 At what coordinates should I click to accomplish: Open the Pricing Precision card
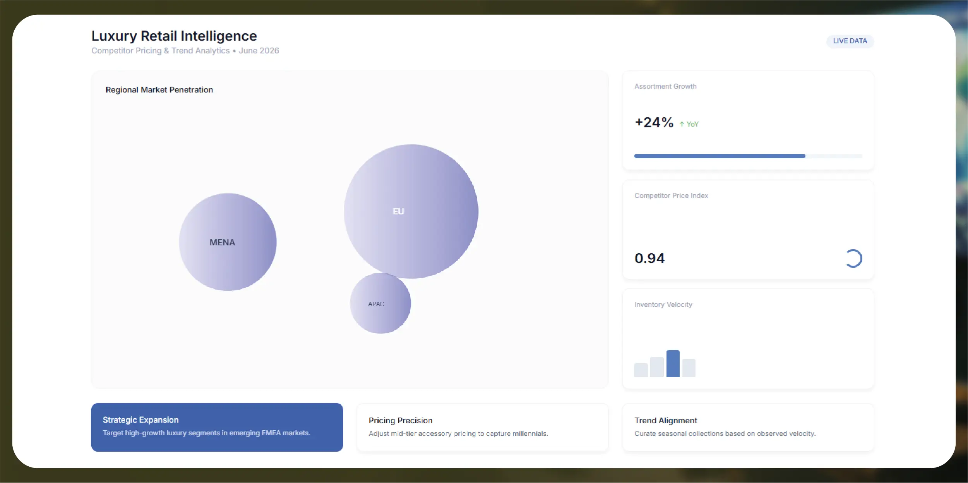(482, 427)
